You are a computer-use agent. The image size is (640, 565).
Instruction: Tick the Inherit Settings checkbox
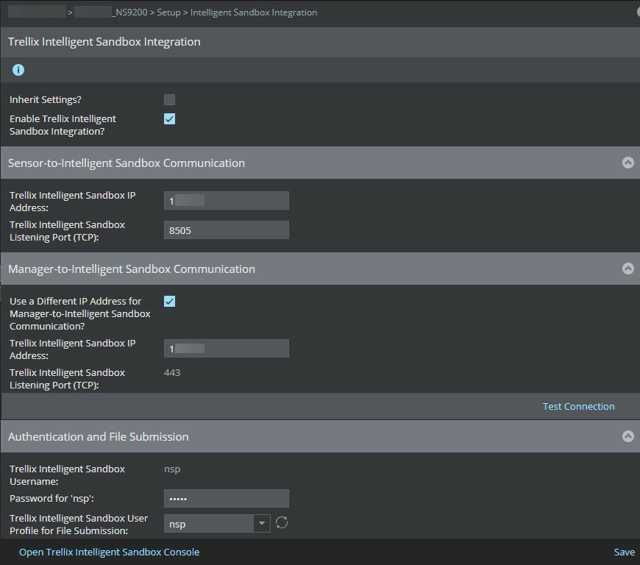point(169,99)
